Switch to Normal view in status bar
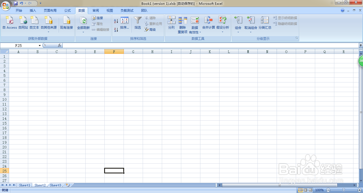The image size is (363, 193). pyautogui.click(x=301, y=190)
